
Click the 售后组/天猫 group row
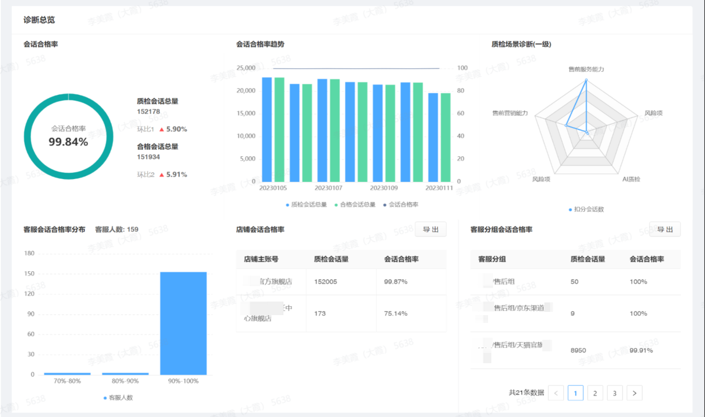pyautogui.click(x=575, y=350)
